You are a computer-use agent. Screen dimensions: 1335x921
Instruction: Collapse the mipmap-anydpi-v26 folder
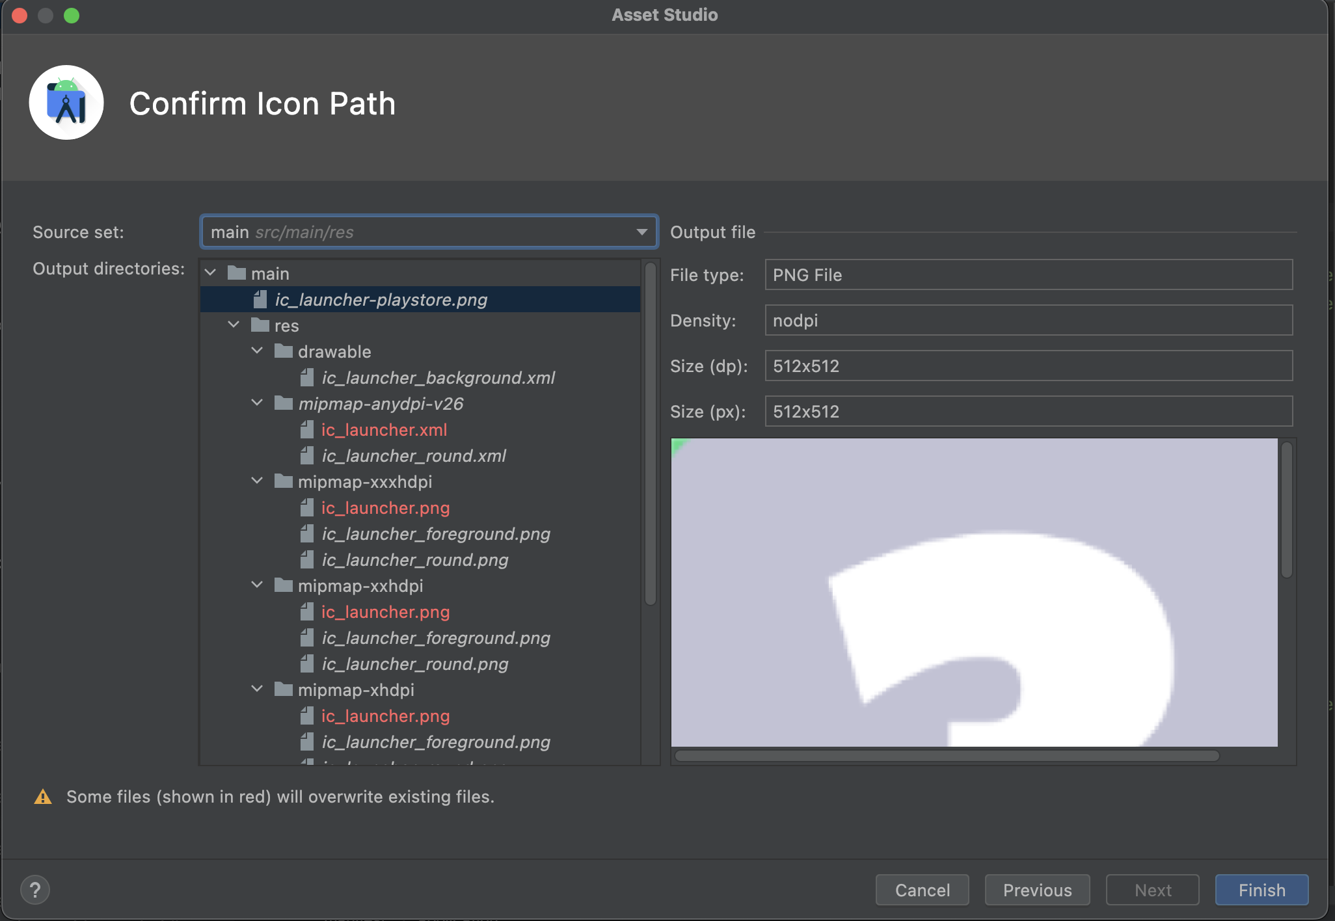[x=257, y=403]
